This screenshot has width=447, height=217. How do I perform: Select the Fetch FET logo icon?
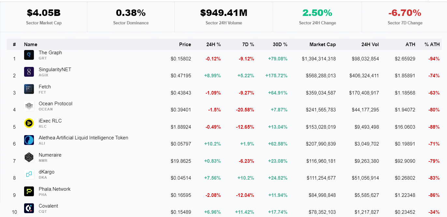coord(29,89)
